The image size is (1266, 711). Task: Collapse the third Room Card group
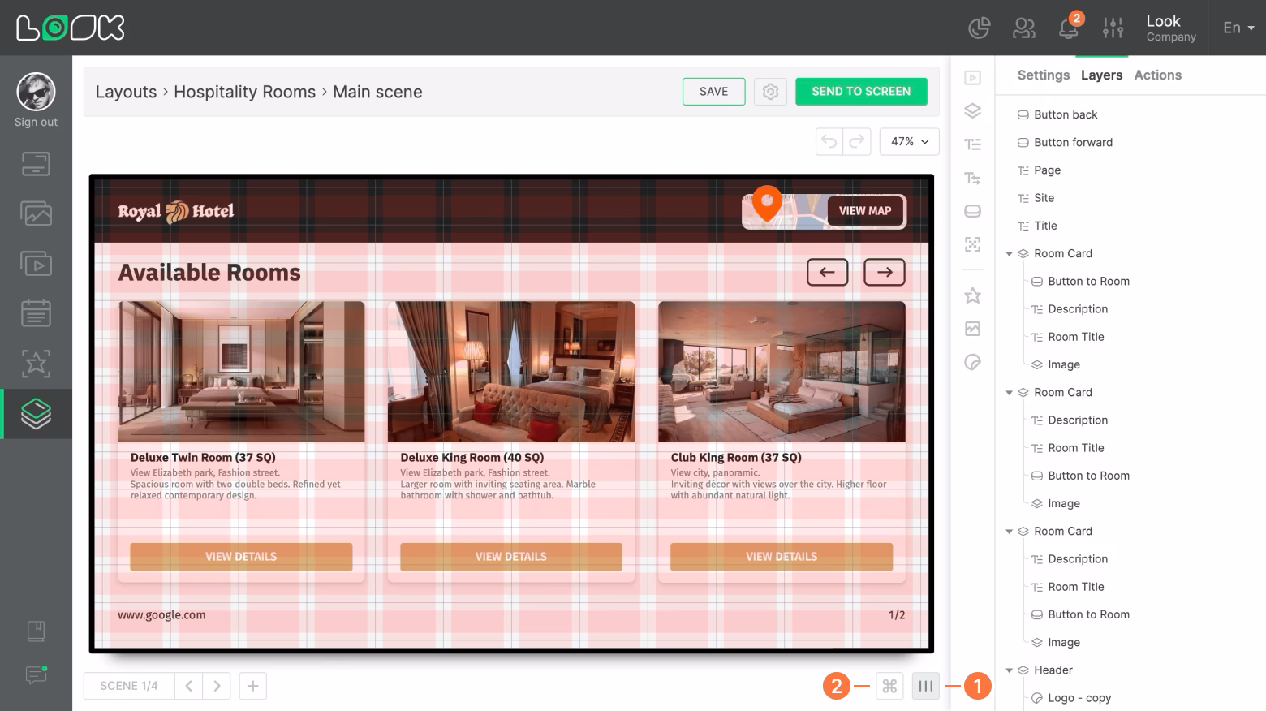click(x=1009, y=532)
